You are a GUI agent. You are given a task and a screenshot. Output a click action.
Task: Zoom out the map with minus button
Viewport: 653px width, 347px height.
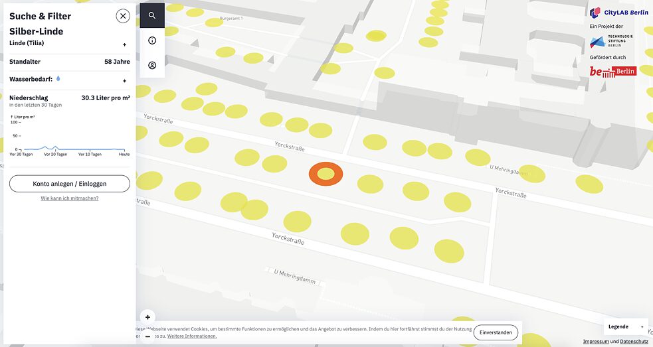click(x=147, y=337)
